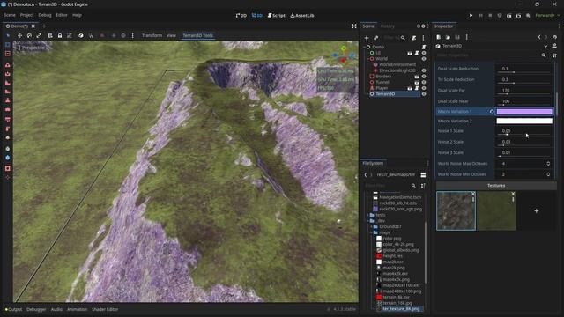Open the Terrain3D object dropdown in Inspector

pos(545,46)
